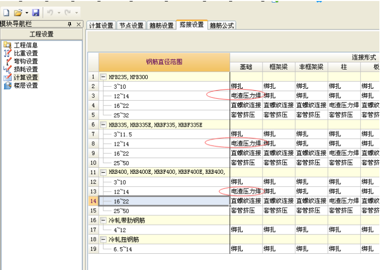The height and width of the screenshot is (270, 390).
Task: Click the 损耗设置 icon in navigation
Action: pyautogui.click(x=8, y=69)
